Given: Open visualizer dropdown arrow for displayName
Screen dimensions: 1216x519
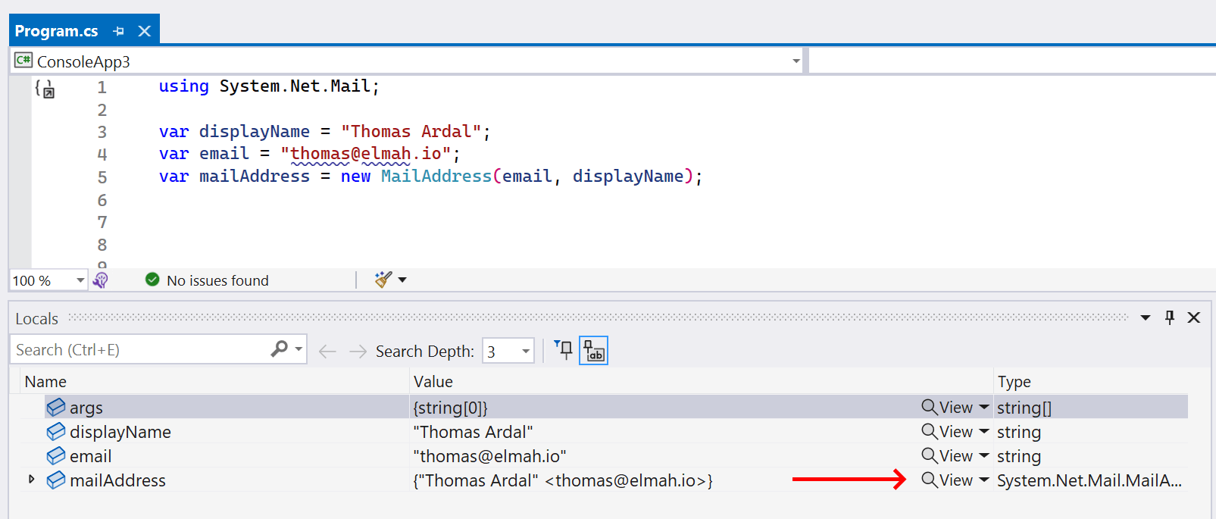Looking at the screenshot, I should click(x=984, y=431).
